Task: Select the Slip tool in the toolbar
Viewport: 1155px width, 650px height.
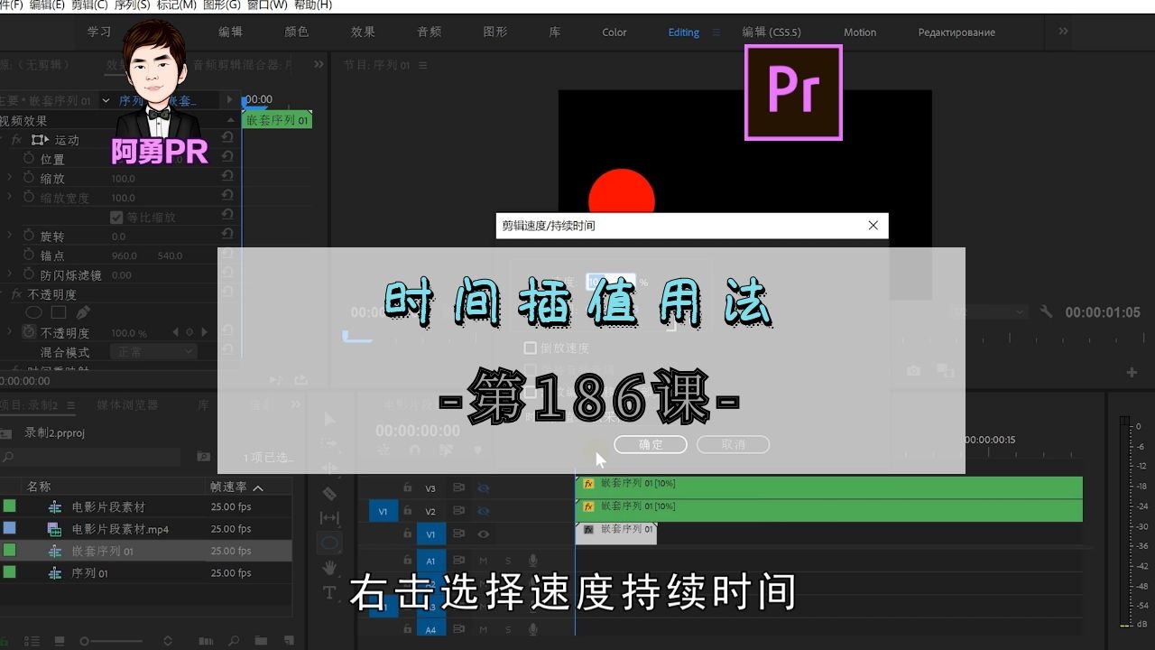Action: tap(329, 518)
